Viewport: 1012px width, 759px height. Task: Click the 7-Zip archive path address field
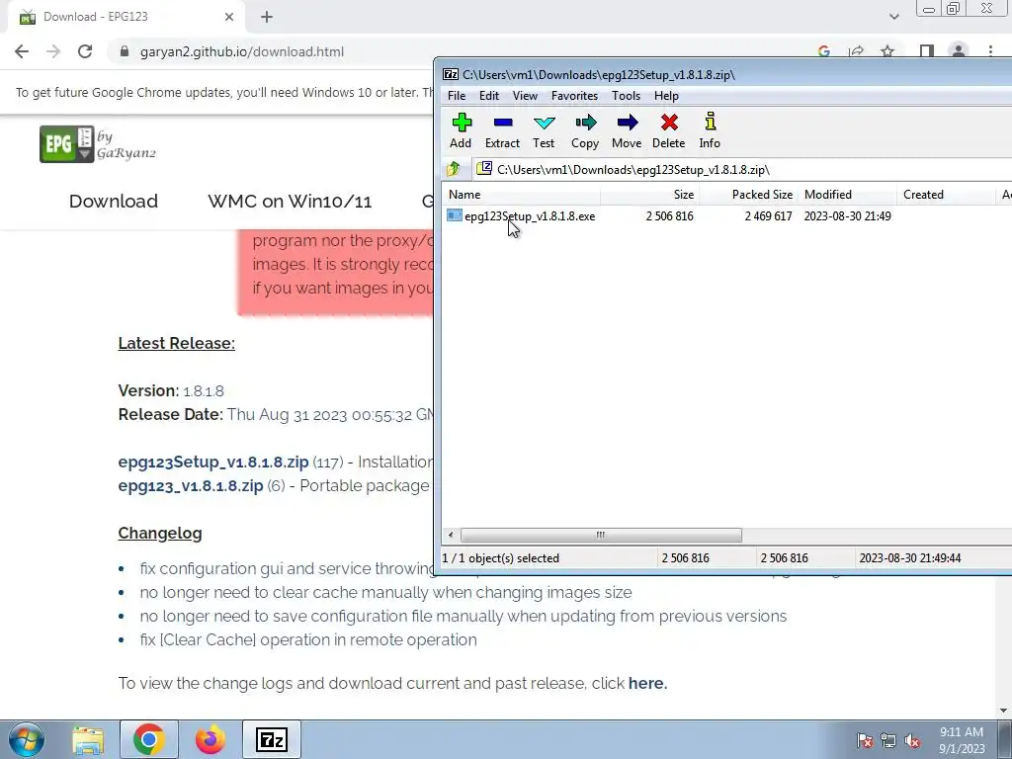[741, 170]
